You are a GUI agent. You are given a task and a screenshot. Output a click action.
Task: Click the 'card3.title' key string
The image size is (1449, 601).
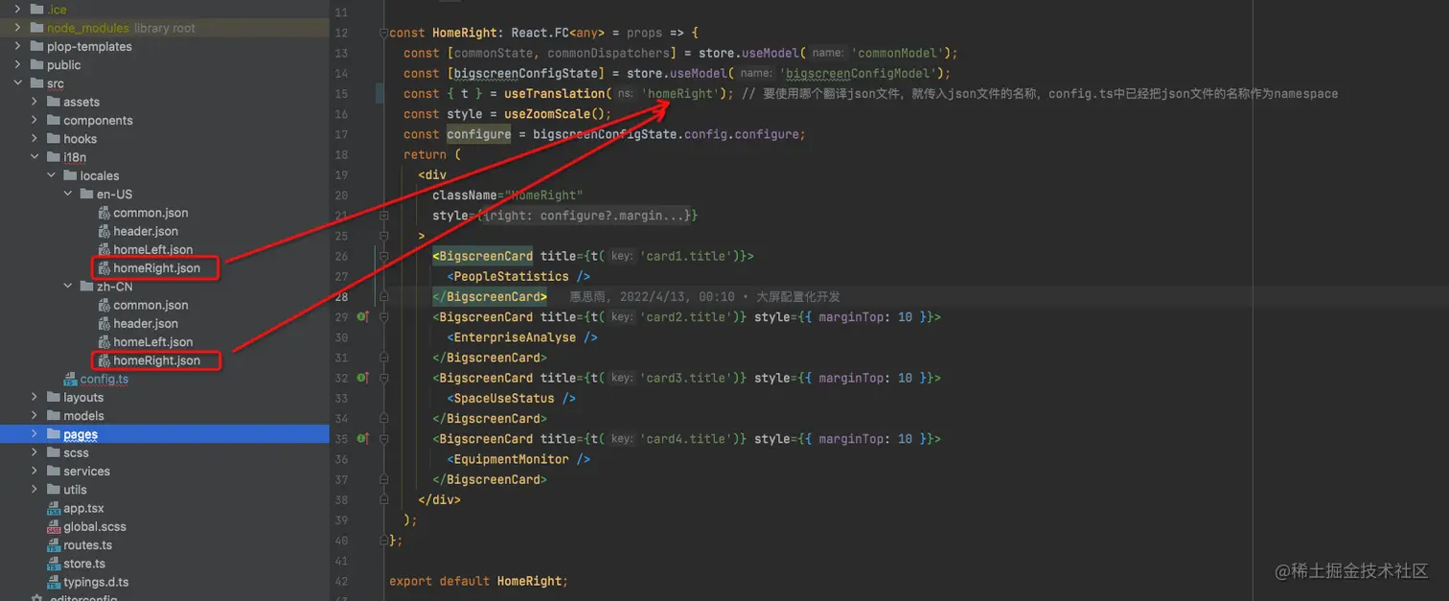click(688, 378)
